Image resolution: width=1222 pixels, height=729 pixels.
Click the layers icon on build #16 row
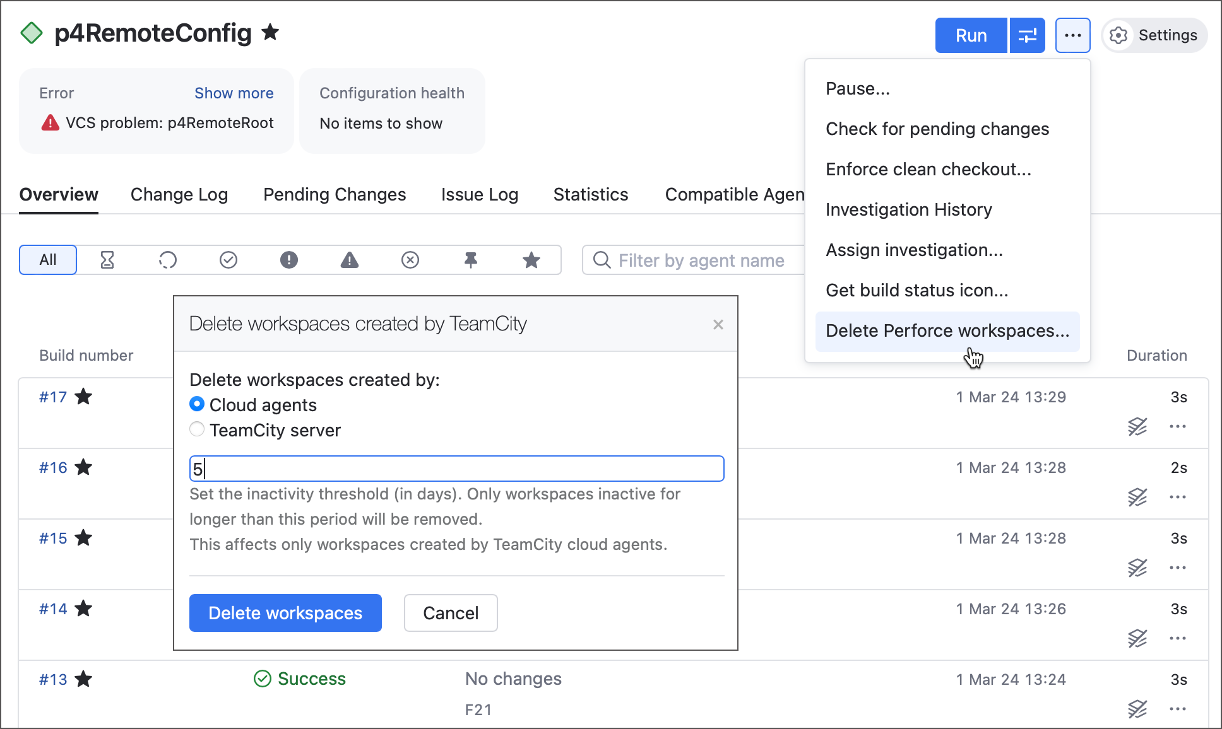coord(1137,497)
